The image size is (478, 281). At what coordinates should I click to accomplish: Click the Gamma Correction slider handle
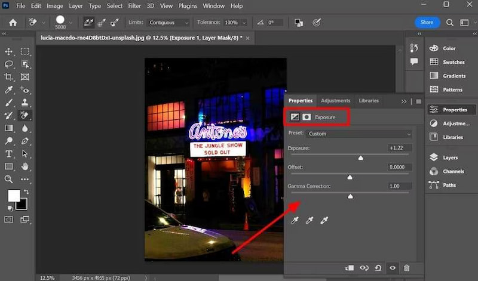(x=350, y=196)
